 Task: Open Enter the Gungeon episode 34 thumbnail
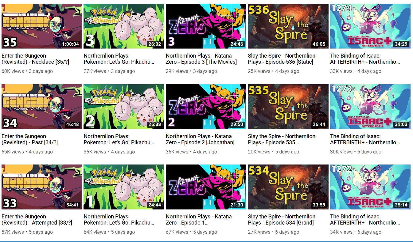coord(42,107)
